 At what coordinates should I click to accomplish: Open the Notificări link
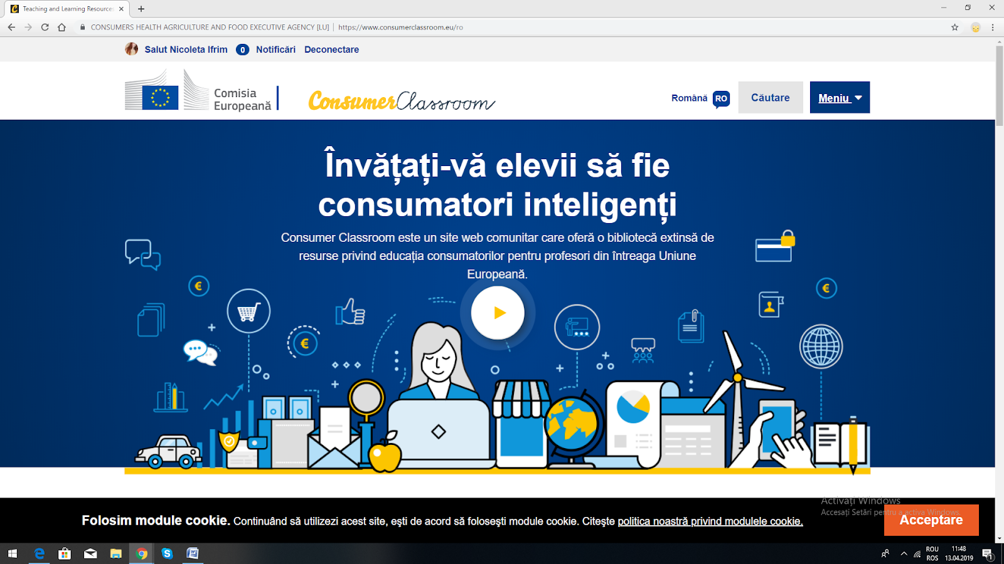(x=275, y=50)
